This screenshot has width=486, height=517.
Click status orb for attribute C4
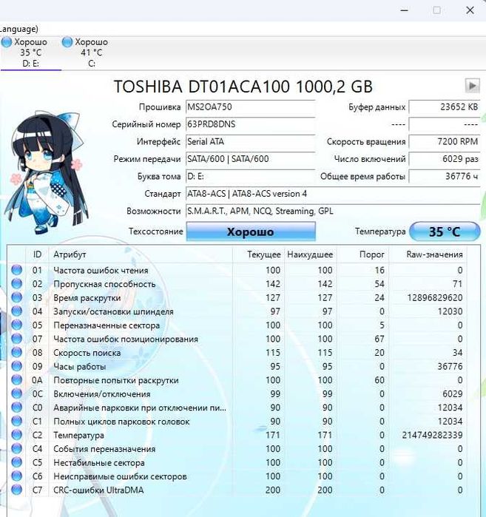point(17,449)
